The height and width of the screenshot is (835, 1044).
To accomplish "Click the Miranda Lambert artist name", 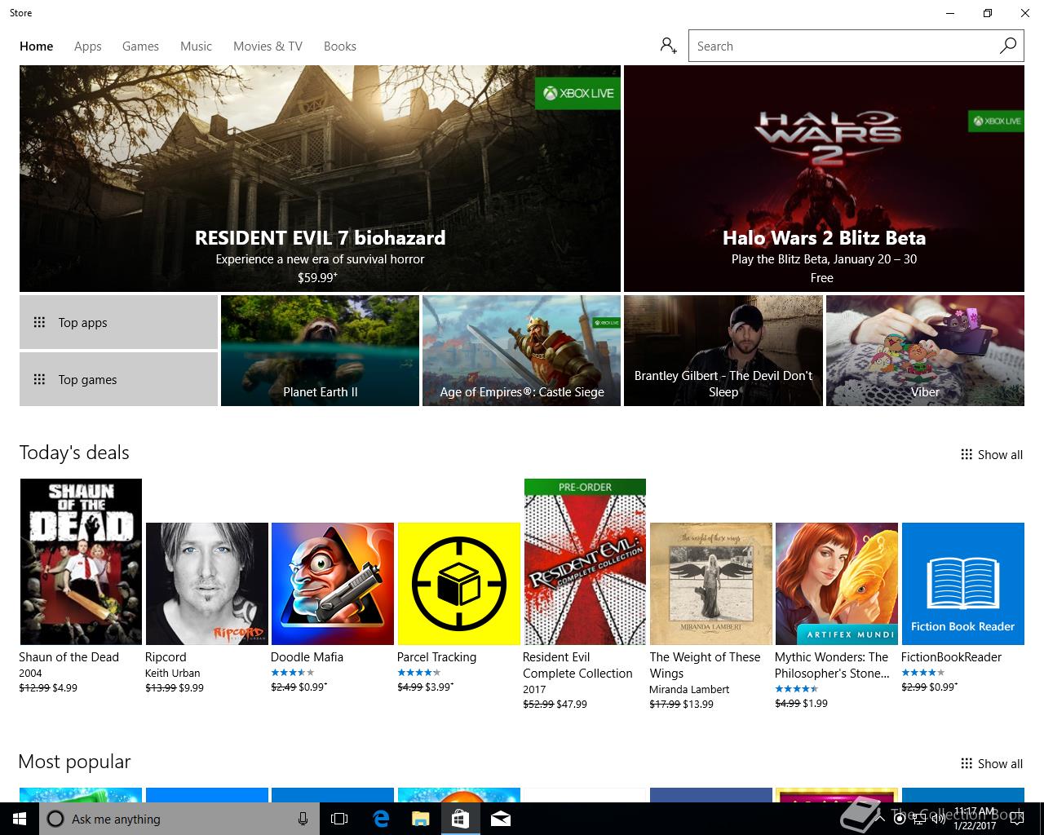I will [689, 689].
